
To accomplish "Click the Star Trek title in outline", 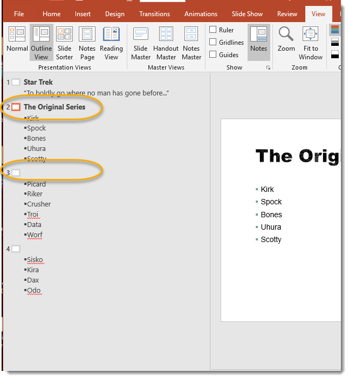I will (38, 82).
